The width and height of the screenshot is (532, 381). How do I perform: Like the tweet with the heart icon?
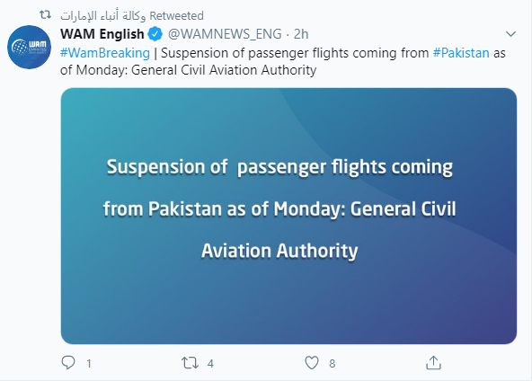coord(312,363)
